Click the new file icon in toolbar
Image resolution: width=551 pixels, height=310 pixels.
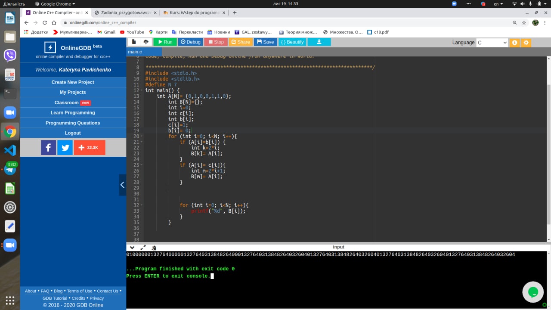(x=133, y=42)
